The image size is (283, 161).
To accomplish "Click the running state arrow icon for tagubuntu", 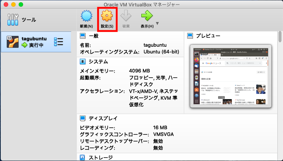I will tap(24, 45).
